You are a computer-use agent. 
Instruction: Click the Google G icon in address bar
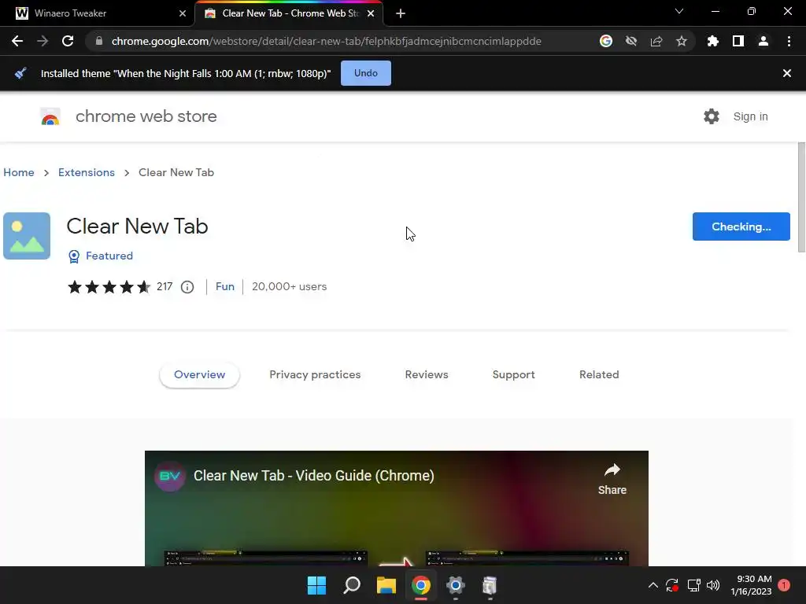pyautogui.click(x=606, y=41)
